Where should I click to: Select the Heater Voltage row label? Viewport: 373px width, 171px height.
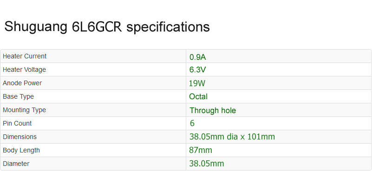tap(24, 70)
